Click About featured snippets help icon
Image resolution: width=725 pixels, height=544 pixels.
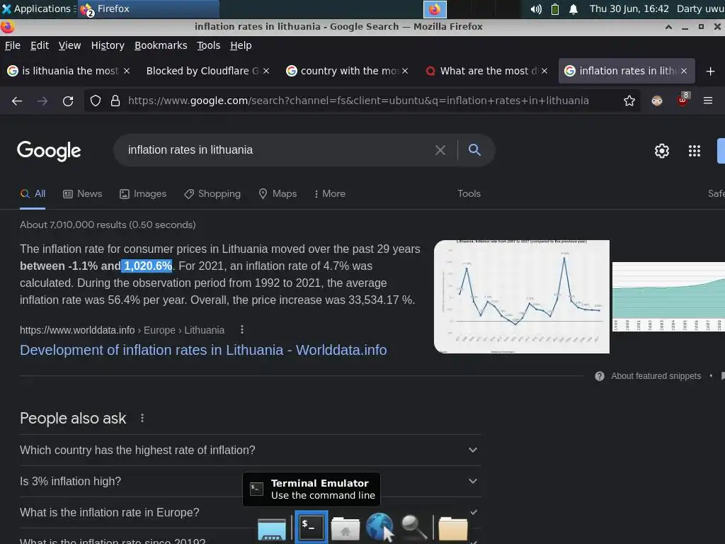[x=599, y=376]
